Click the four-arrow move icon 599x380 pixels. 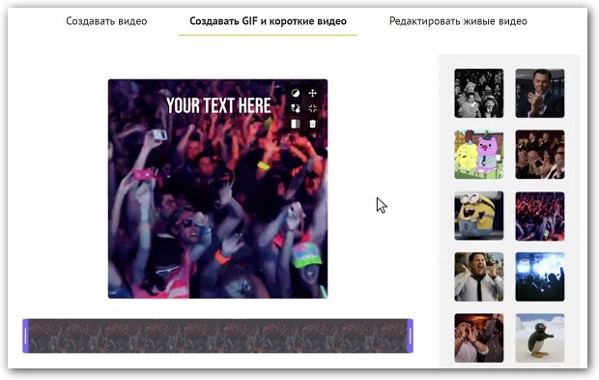tap(312, 93)
